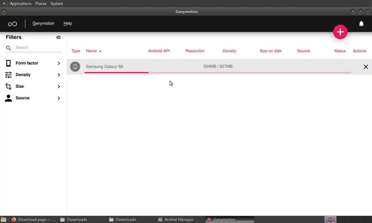
Task: Sort devices by Name column
Action: point(91,51)
